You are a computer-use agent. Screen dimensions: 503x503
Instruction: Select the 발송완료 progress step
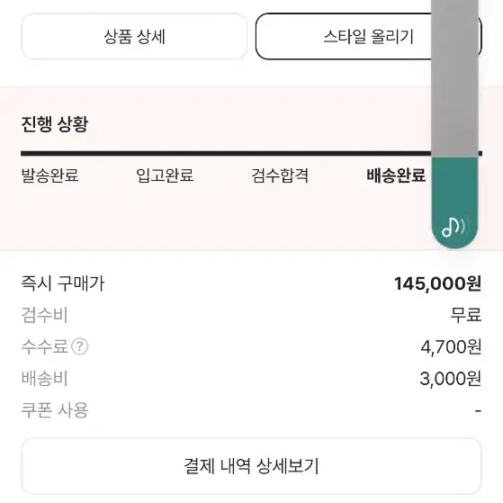(49, 175)
